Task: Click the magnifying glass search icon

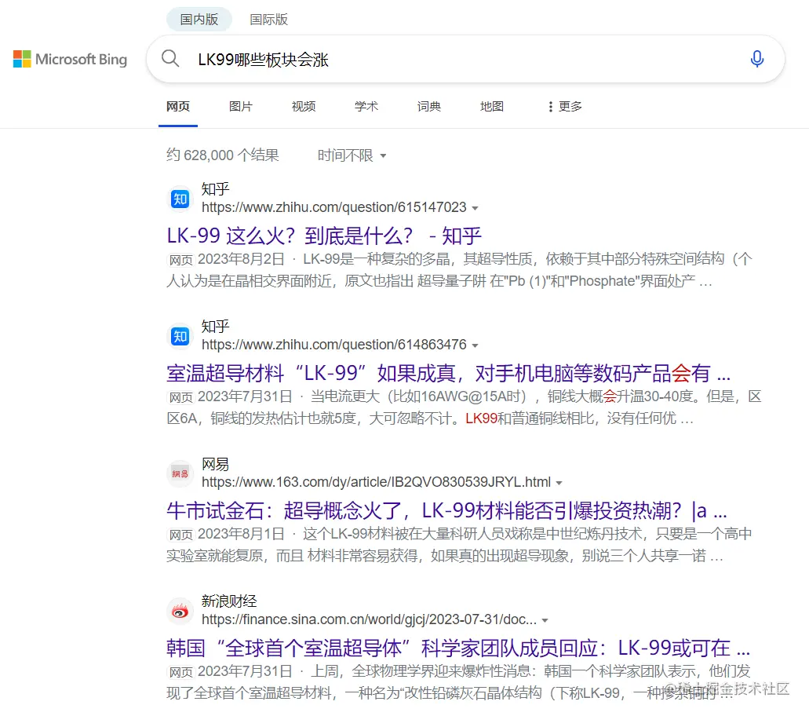Action: [x=170, y=59]
